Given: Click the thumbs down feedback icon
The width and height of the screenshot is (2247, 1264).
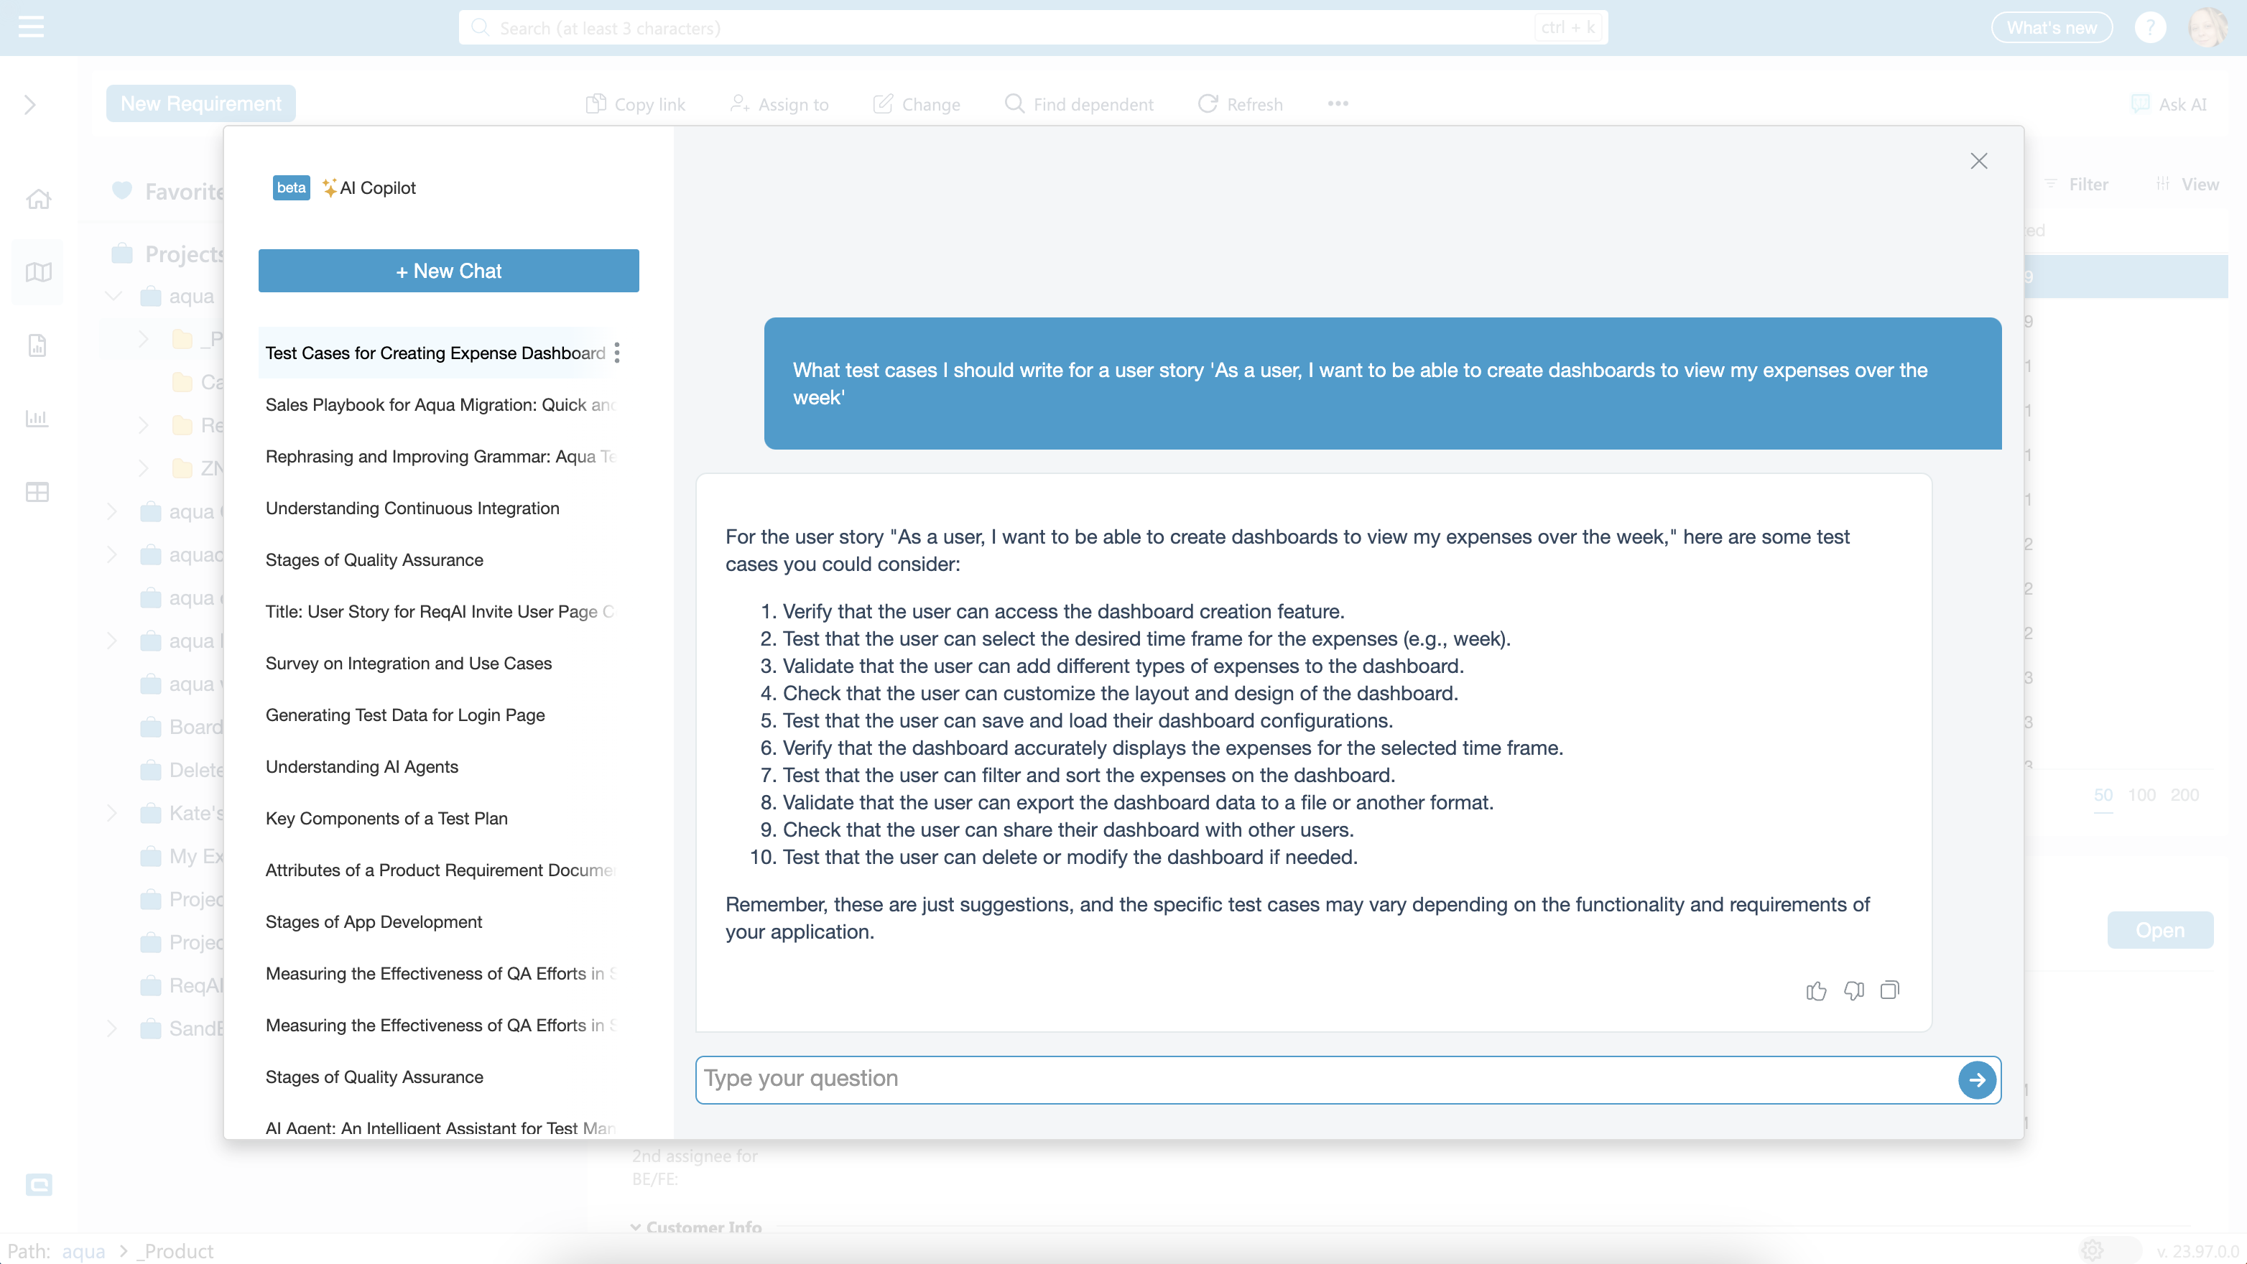Looking at the screenshot, I should coord(1853,990).
